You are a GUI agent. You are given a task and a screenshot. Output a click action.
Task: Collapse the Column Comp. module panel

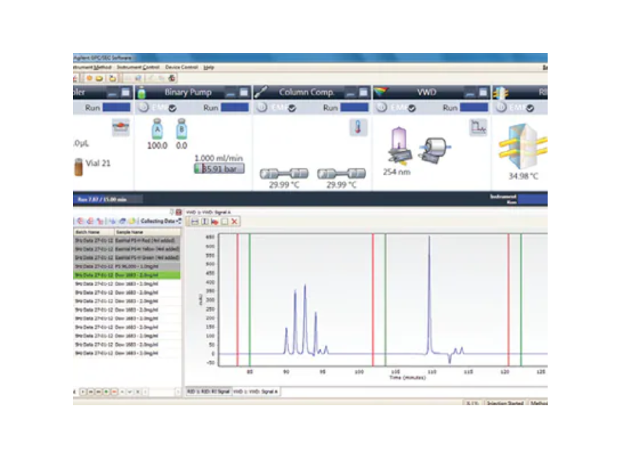(x=350, y=93)
